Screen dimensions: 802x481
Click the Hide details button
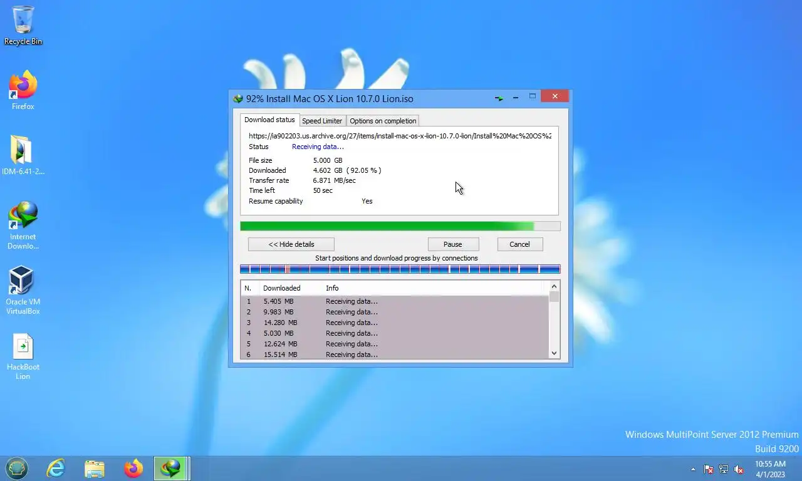[x=291, y=244]
